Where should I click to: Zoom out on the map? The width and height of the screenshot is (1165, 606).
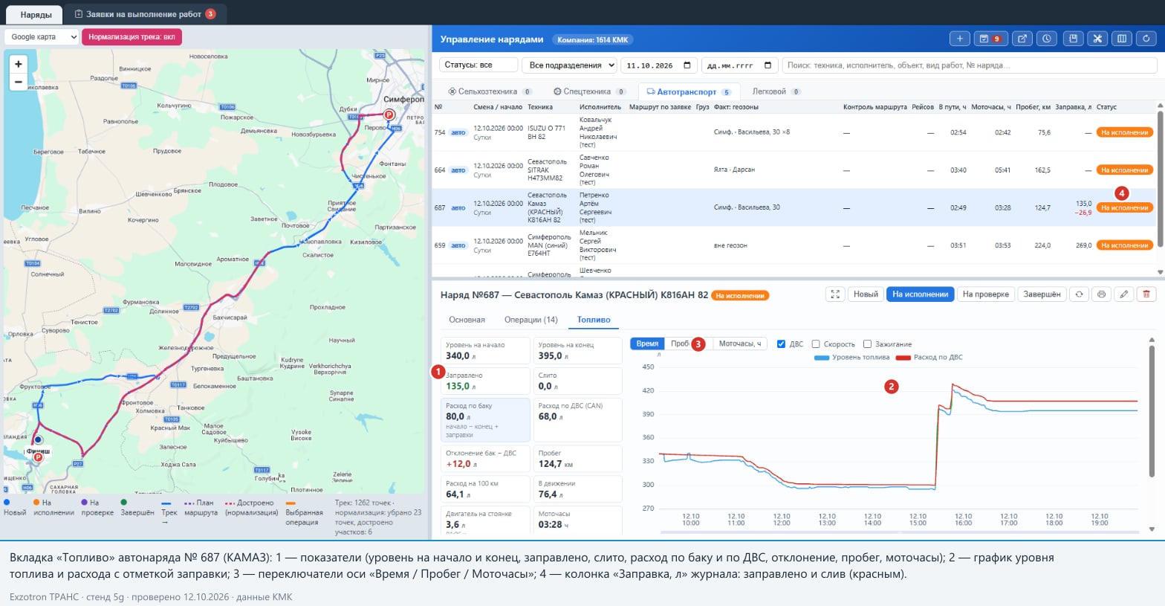19,82
